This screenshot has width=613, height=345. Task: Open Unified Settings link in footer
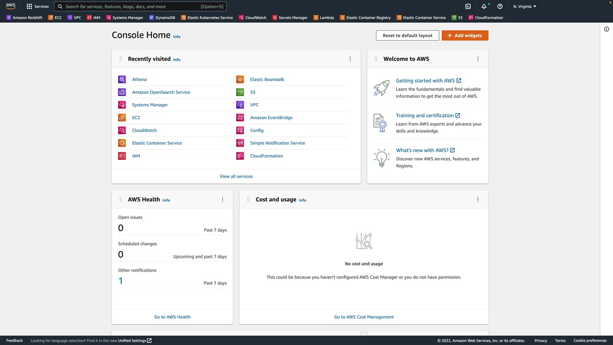(x=135, y=341)
